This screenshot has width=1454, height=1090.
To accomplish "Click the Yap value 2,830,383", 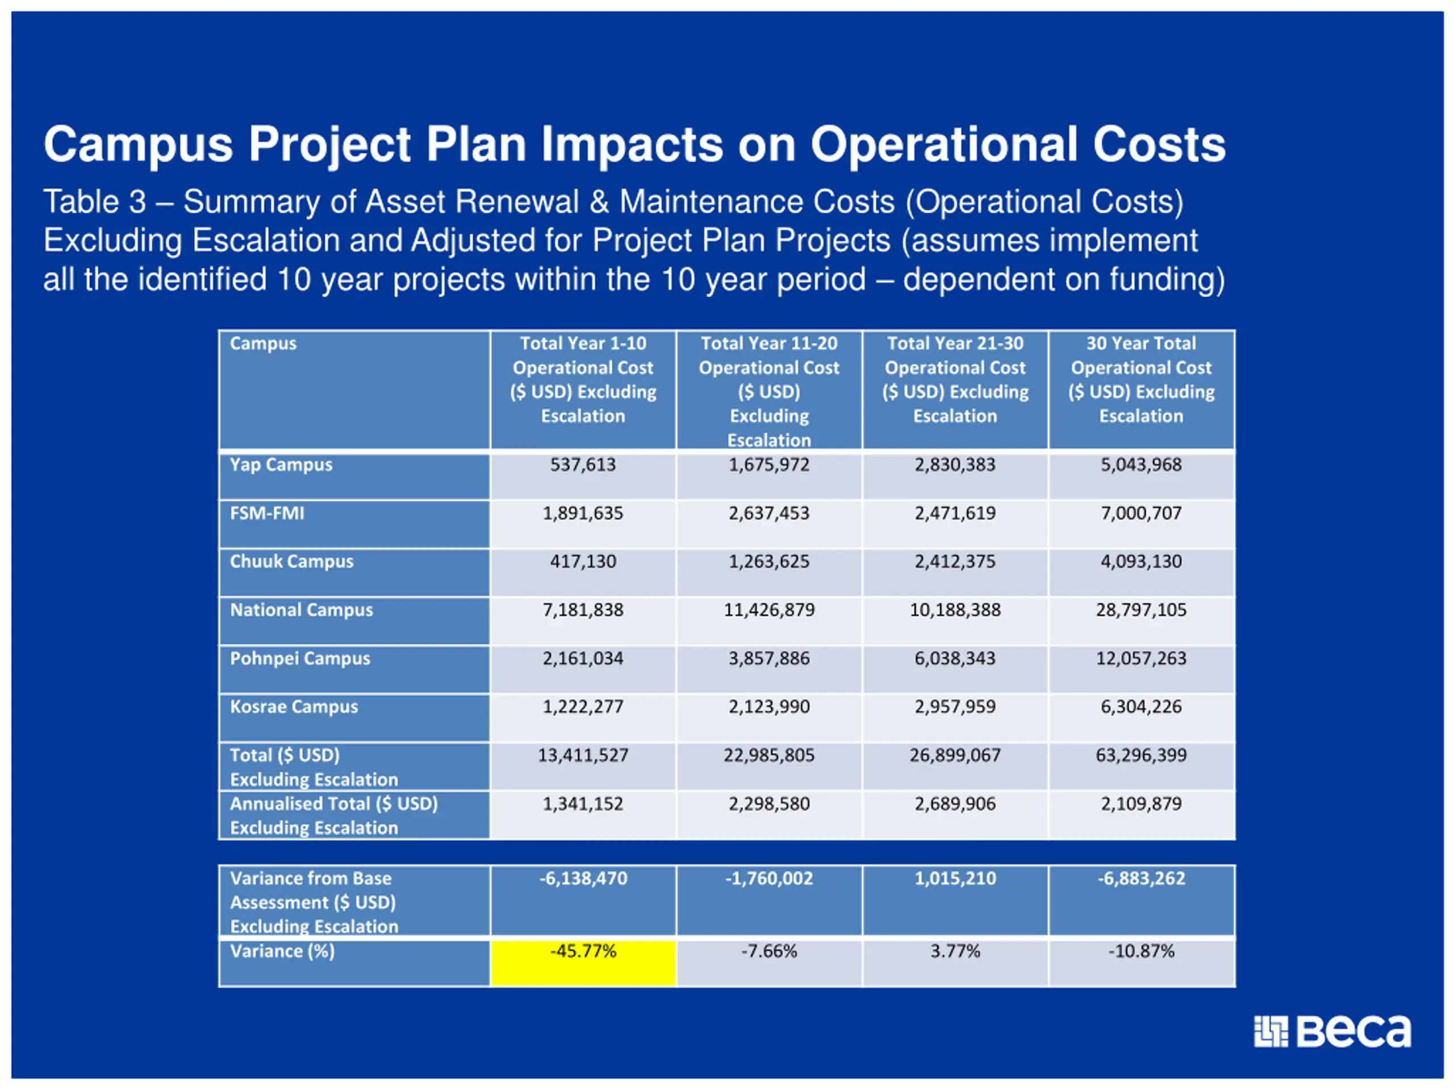I will pos(955,464).
